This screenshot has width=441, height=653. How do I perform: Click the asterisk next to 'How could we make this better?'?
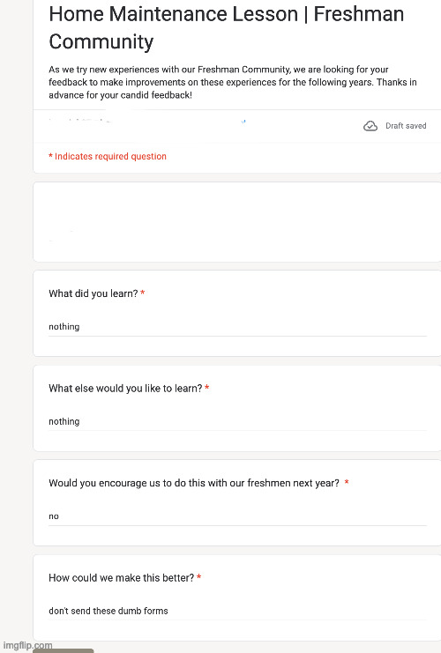(199, 577)
